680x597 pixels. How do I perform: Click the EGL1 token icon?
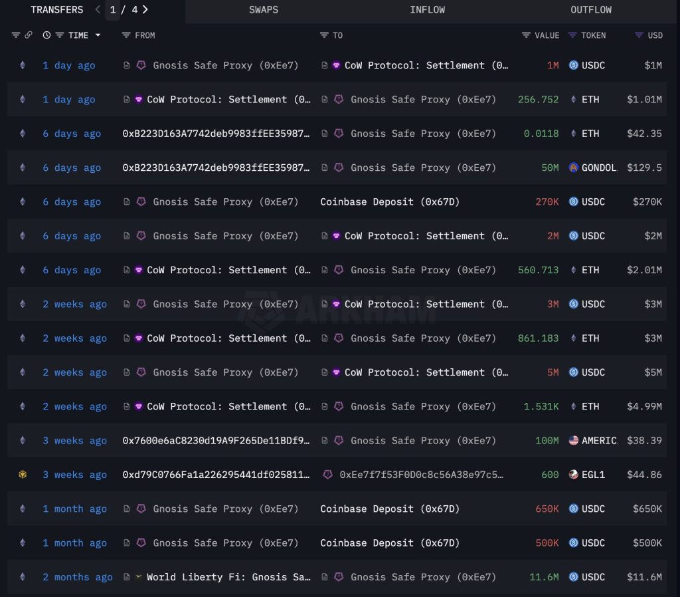coord(574,475)
